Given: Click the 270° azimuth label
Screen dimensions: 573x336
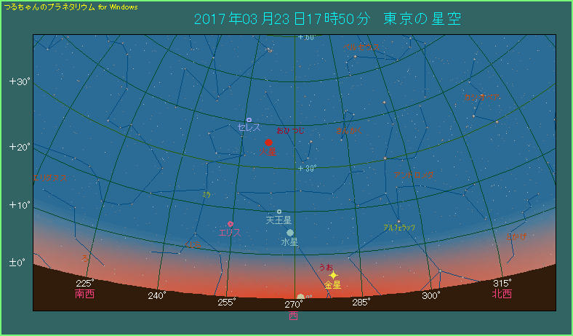Looking at the screenshot, I should (294, 305).
